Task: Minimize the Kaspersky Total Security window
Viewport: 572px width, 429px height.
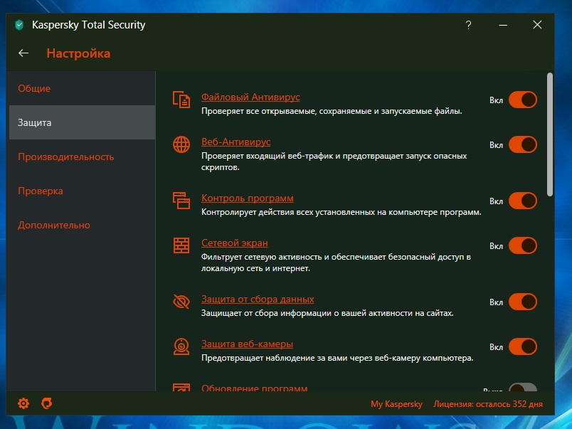Action: pyautogui.click(x=503, y=25)
